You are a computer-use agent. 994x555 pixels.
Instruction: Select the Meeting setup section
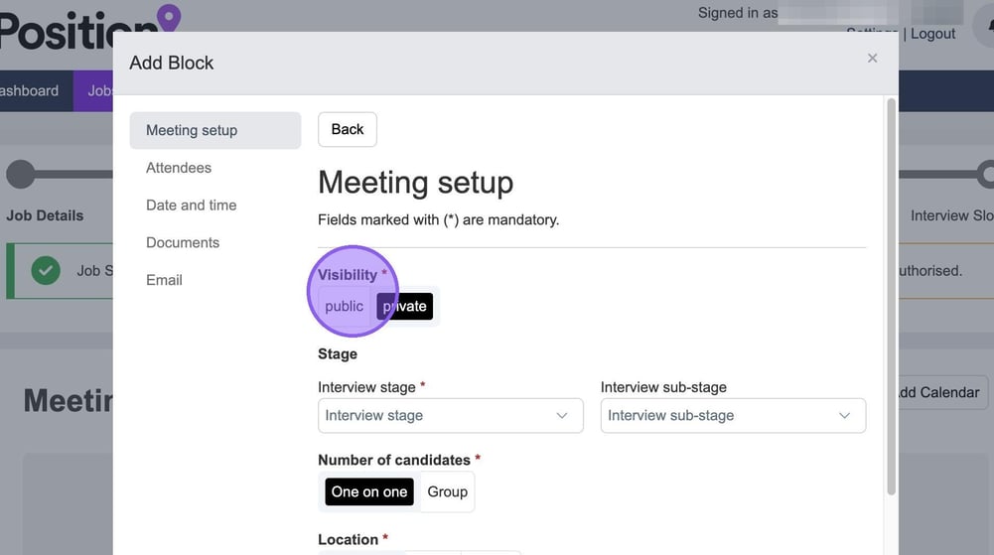click(192, 130)
